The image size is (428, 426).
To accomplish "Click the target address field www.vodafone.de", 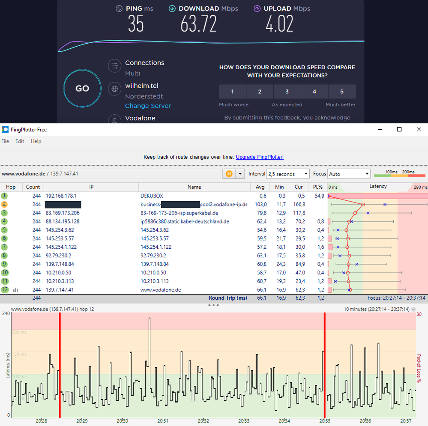I will [x=111, y=174].
